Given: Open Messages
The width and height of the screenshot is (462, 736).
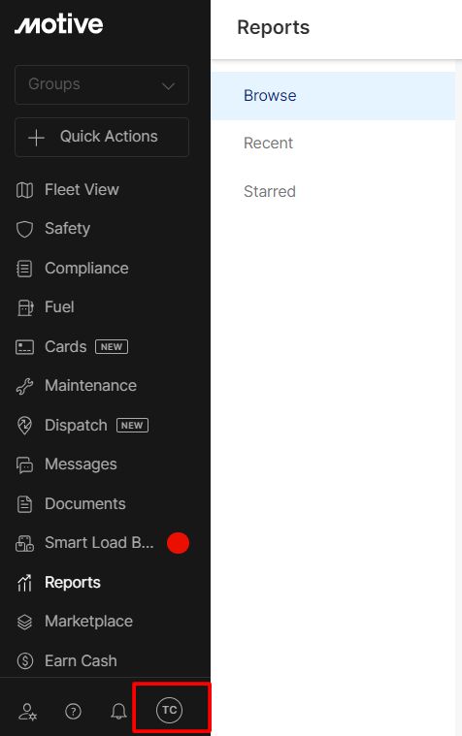Looking at the screenshot, I should (x=81, y=464).
